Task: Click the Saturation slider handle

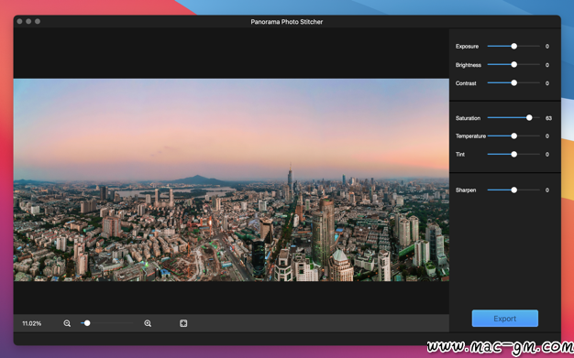Action: coord(529,118)
